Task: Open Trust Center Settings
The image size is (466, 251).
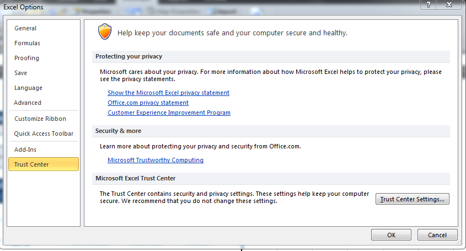Action: [x=413, y=199]
